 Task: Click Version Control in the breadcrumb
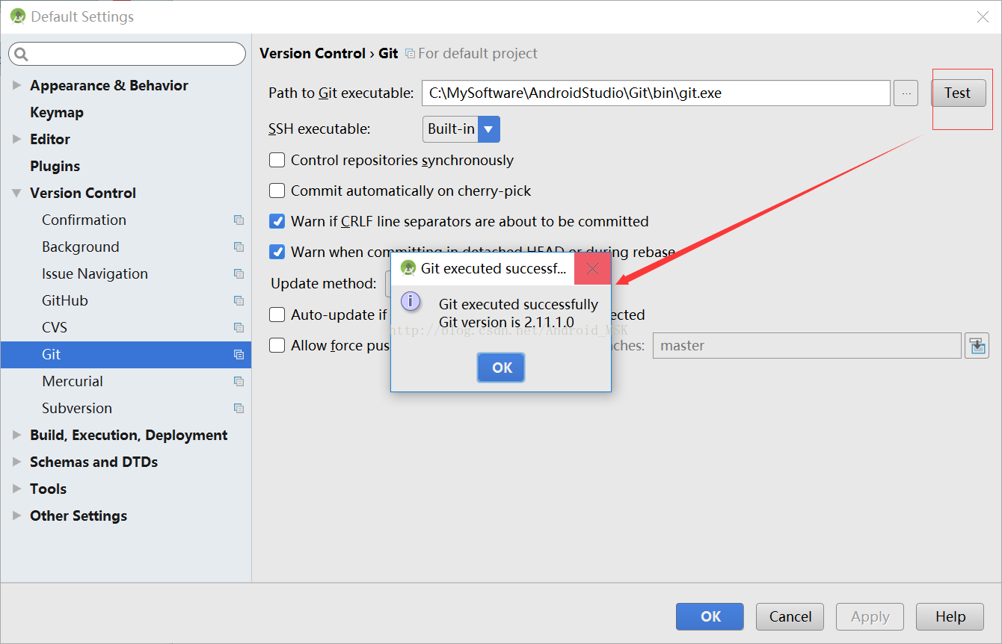click(x=312, y=53)
